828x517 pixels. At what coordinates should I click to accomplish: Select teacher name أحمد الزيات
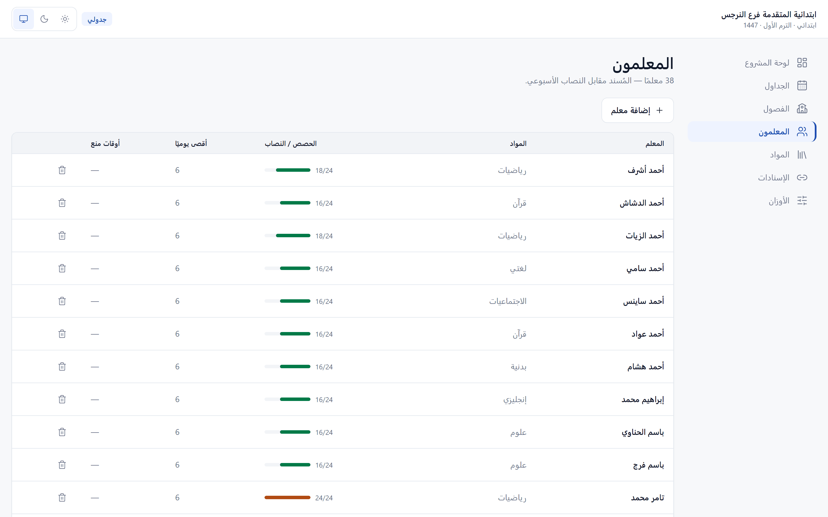coord(645,236)
